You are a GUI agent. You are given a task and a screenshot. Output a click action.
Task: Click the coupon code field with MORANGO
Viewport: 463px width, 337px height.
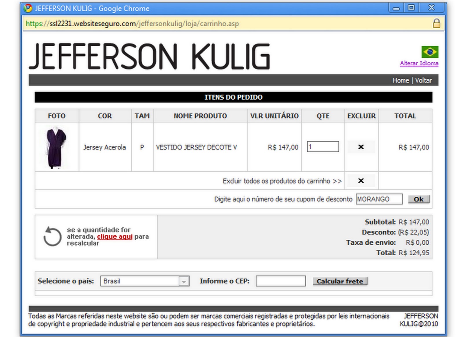[x=379, y=199]
